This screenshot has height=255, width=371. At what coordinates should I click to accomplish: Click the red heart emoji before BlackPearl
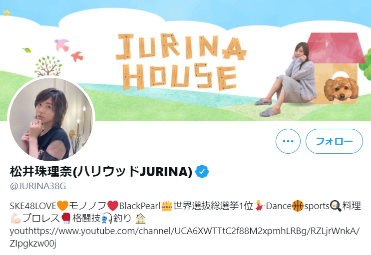(x=113, y=206)
